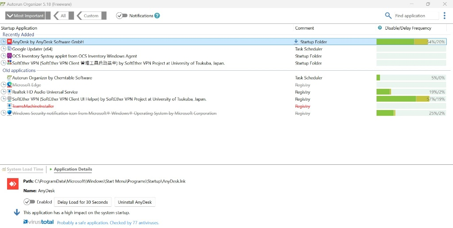
Task: Click Autorun Organizer frequency bar 5%/0%
Action: tap(411, 78)
